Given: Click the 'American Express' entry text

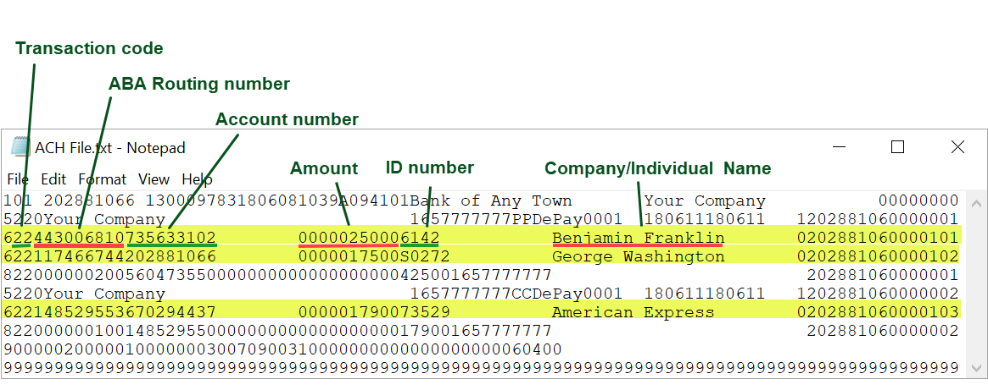Looking at the screenshot, I should (634, 313).
